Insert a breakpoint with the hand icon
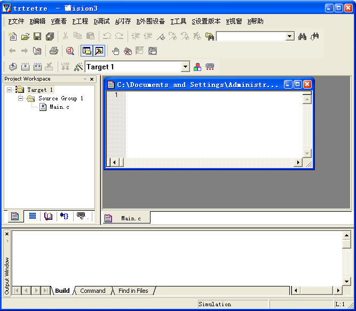Viewport: 356px width, 311px height. [x=116, y=51]
